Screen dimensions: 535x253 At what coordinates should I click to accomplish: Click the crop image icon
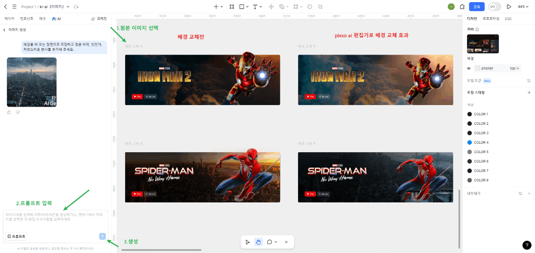(320, 7)
